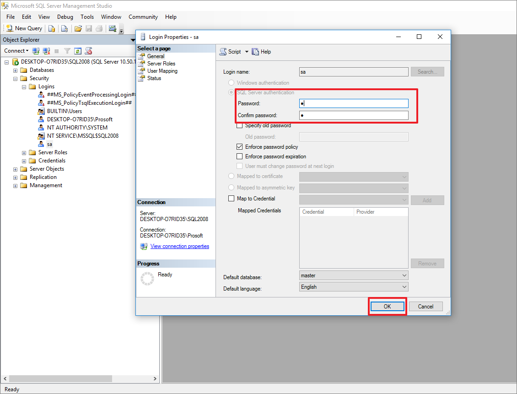Open Object Explorer window position arrow
Screen dimensions: 517x394
[133, 40]
